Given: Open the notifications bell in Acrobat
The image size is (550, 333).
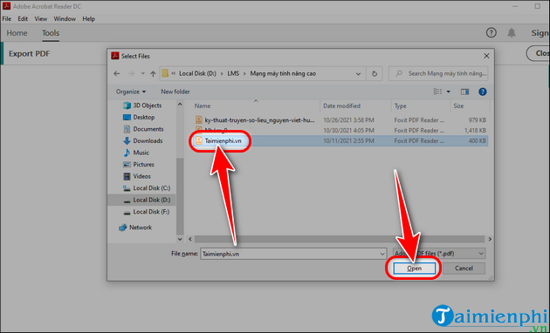Looking at the screenshot, I should pyautogui.click(x=512, y=33).
